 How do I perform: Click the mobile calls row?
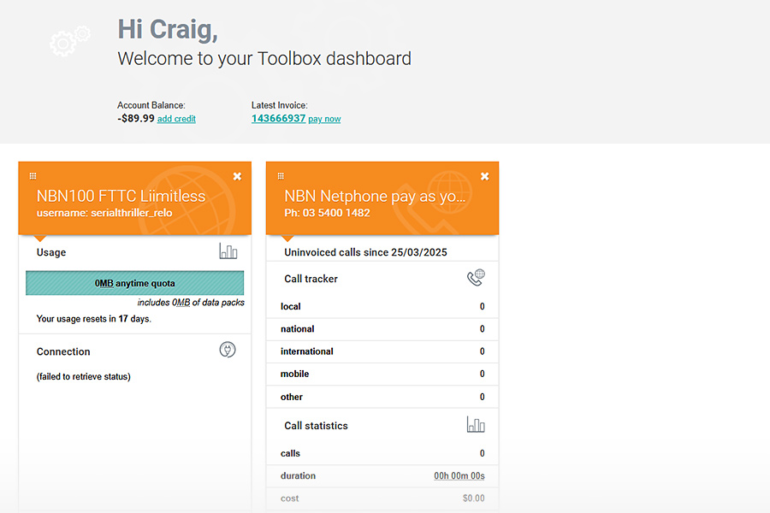pyautogui.click(x=382, y=374)
